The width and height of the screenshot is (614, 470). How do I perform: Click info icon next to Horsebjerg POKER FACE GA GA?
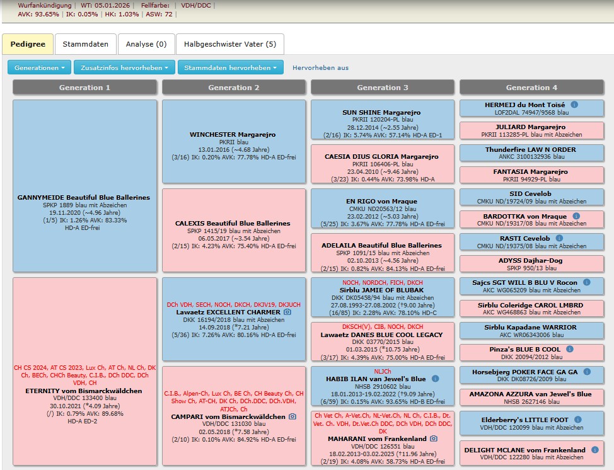click(586, 372)
